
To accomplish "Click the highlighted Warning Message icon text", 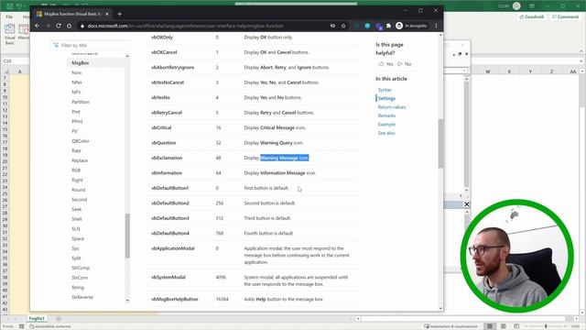I will (x=285, y=158).
